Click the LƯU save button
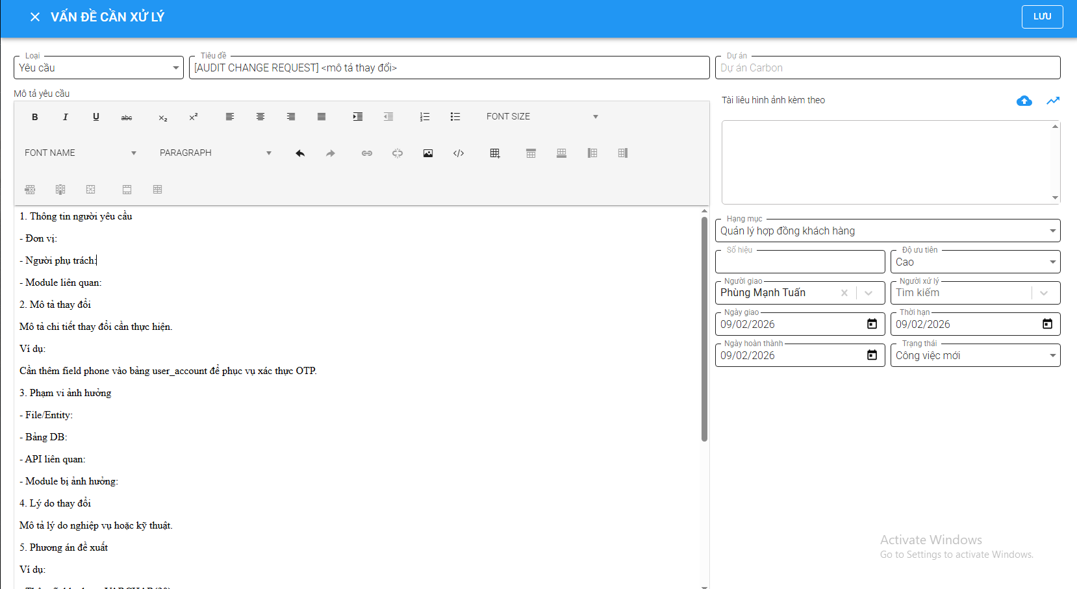Image resolution: width=1077 pixels, height=589 pixels. (1042, 17)
